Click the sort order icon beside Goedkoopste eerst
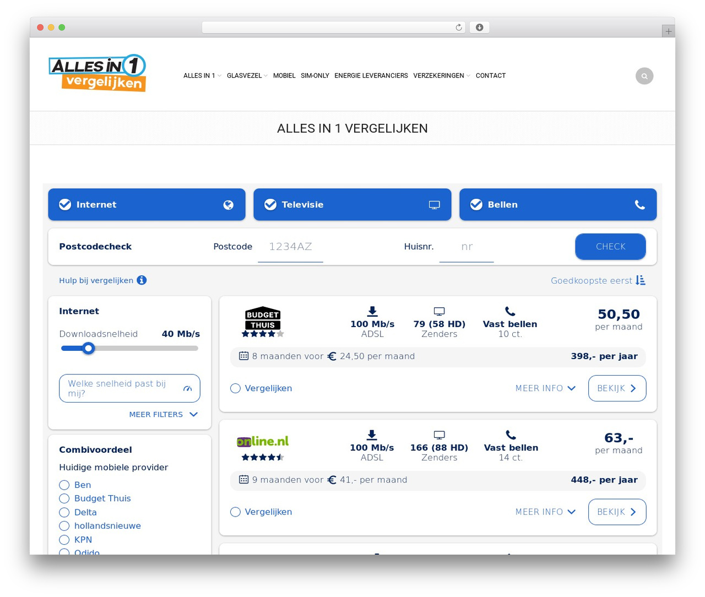This screenshot has height=597, width=705. (641, 280)
